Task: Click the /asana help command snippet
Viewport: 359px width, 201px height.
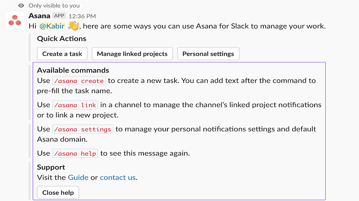Action: (75, 153)
